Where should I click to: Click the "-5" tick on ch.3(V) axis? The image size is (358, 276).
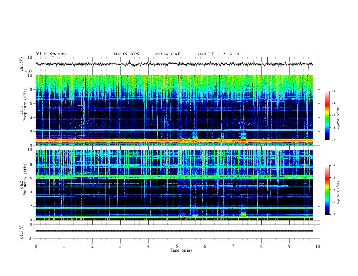click(31, 239)
